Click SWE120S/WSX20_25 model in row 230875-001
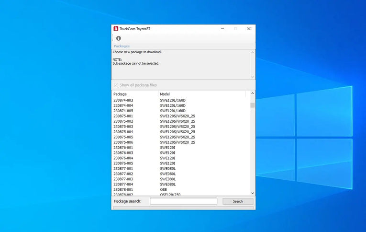The width and height of the screenshot is (366, 232). click(x=177, y=116)
